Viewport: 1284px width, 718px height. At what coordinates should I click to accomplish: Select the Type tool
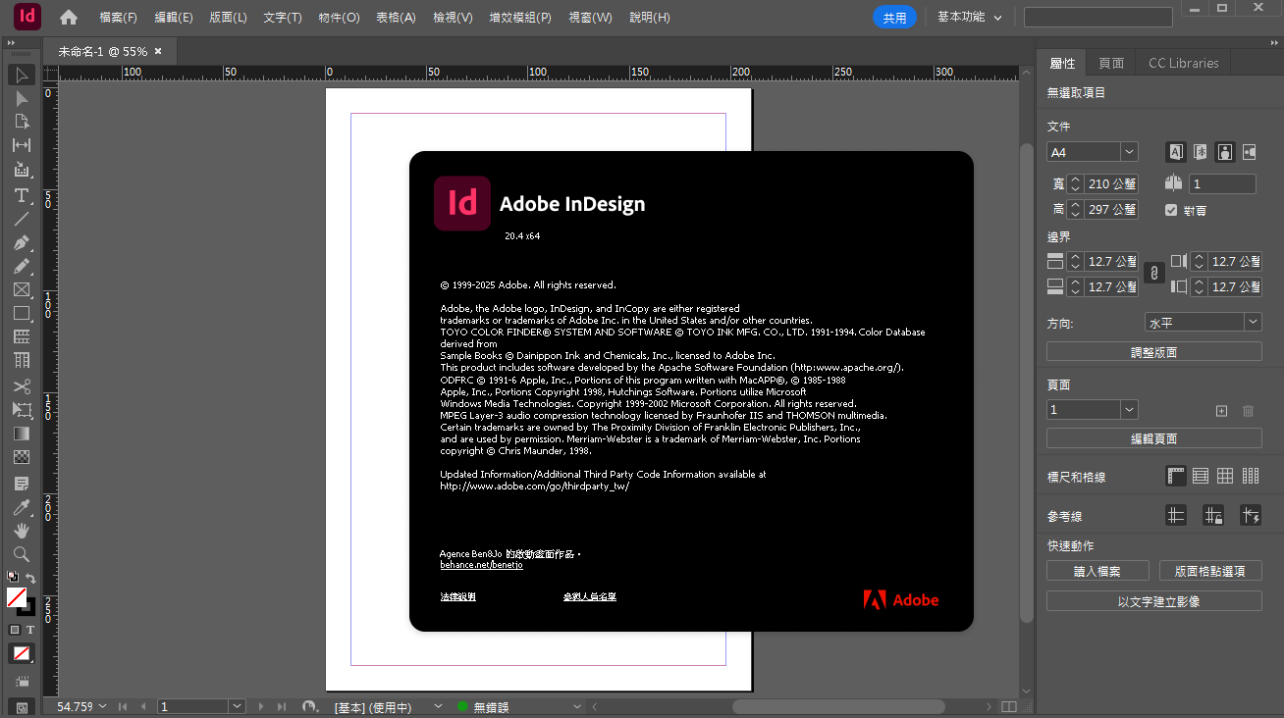tap(22, 195)
